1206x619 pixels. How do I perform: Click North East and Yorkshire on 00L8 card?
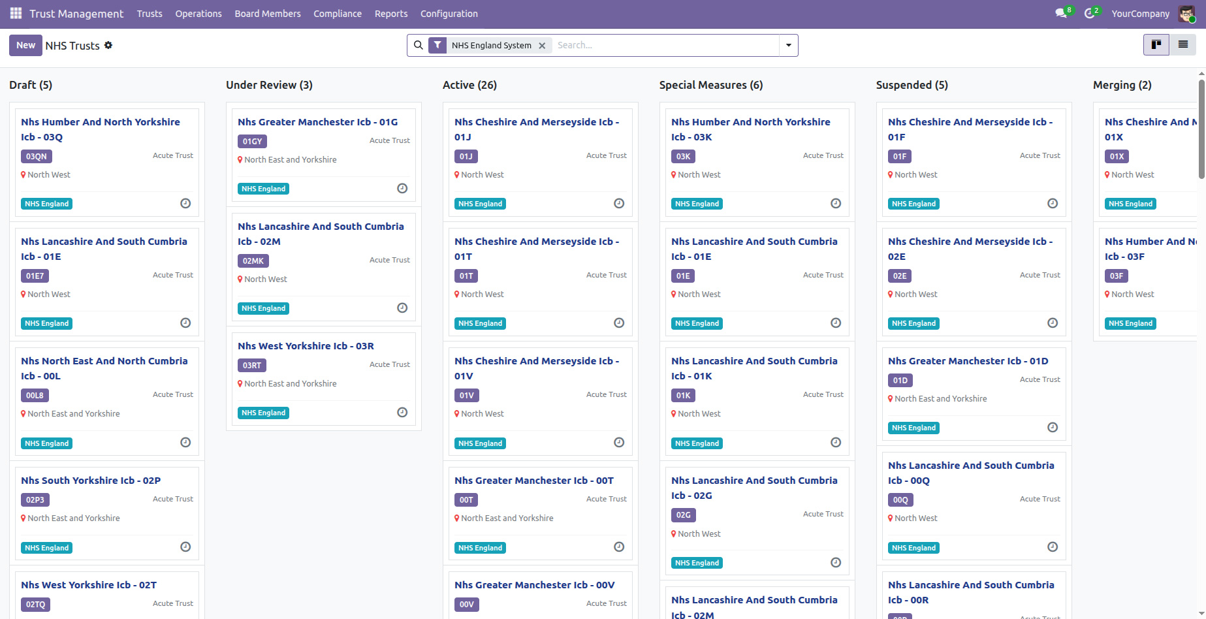[74, 414]
